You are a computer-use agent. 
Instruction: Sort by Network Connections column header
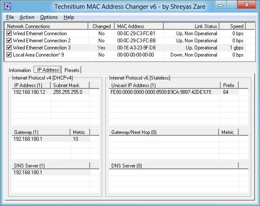(46, 26)
